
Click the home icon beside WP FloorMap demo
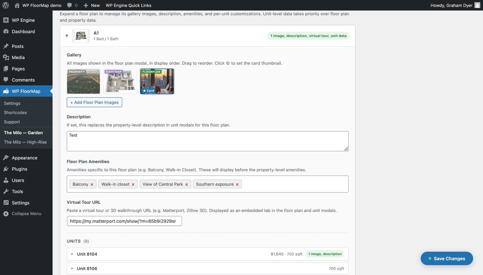(17, 5)
